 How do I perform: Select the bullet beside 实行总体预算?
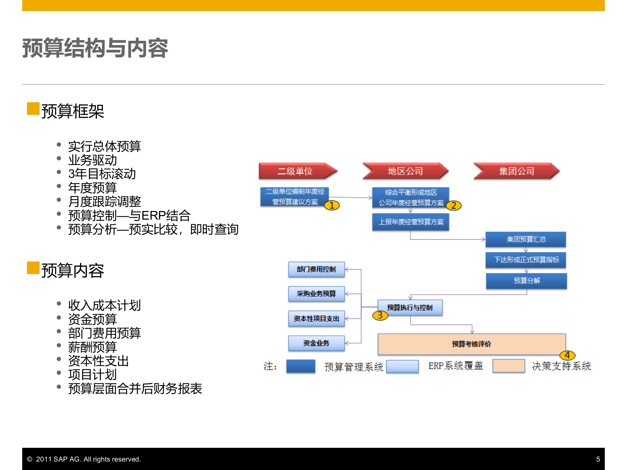click(59, 144)
